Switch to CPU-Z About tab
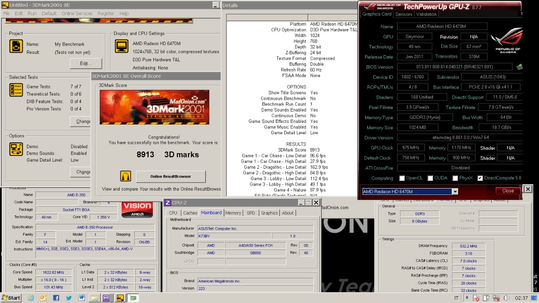The width and height of the screenshot is (539, 303). tap(288, 213)
